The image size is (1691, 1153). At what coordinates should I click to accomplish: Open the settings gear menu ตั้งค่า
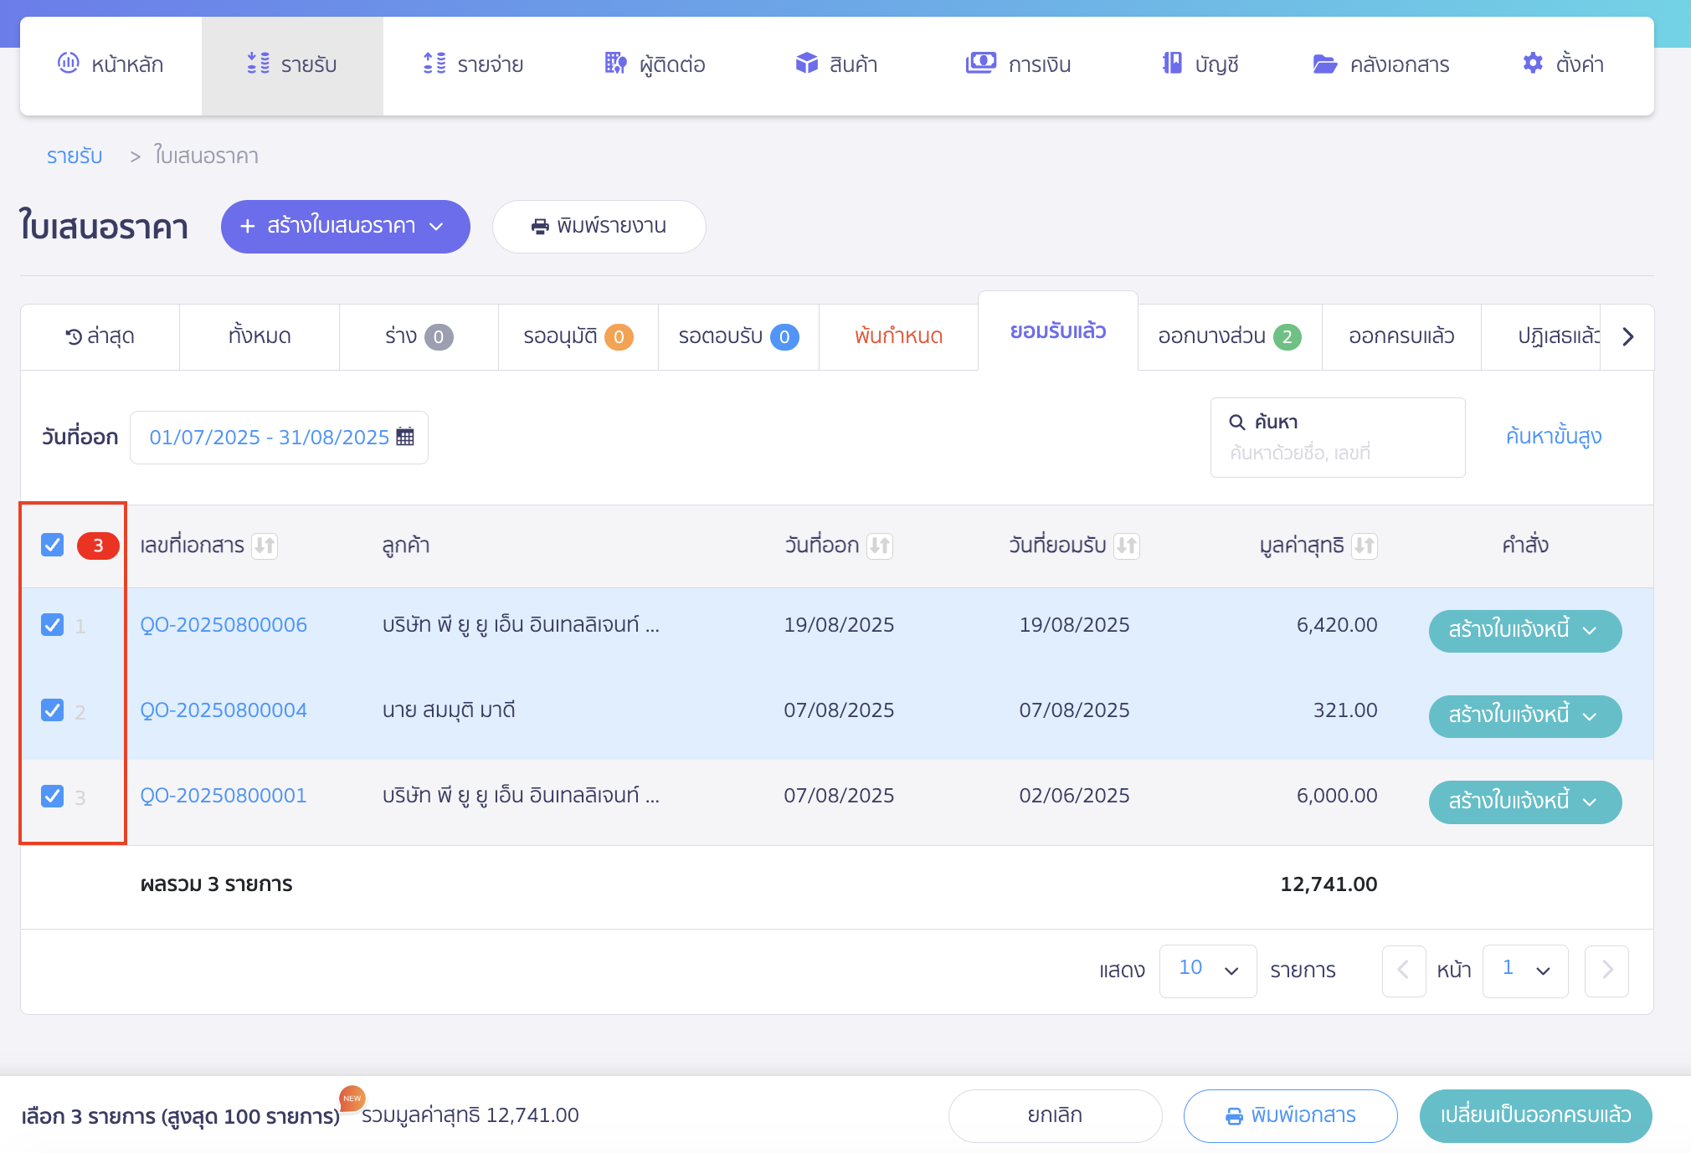click(1562, 64)
